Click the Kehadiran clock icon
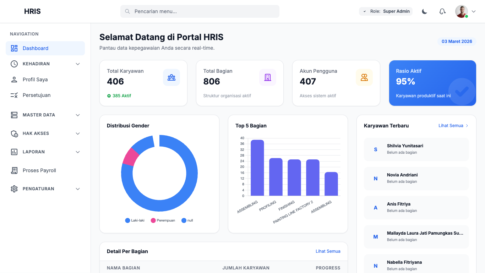 (14, 64)
